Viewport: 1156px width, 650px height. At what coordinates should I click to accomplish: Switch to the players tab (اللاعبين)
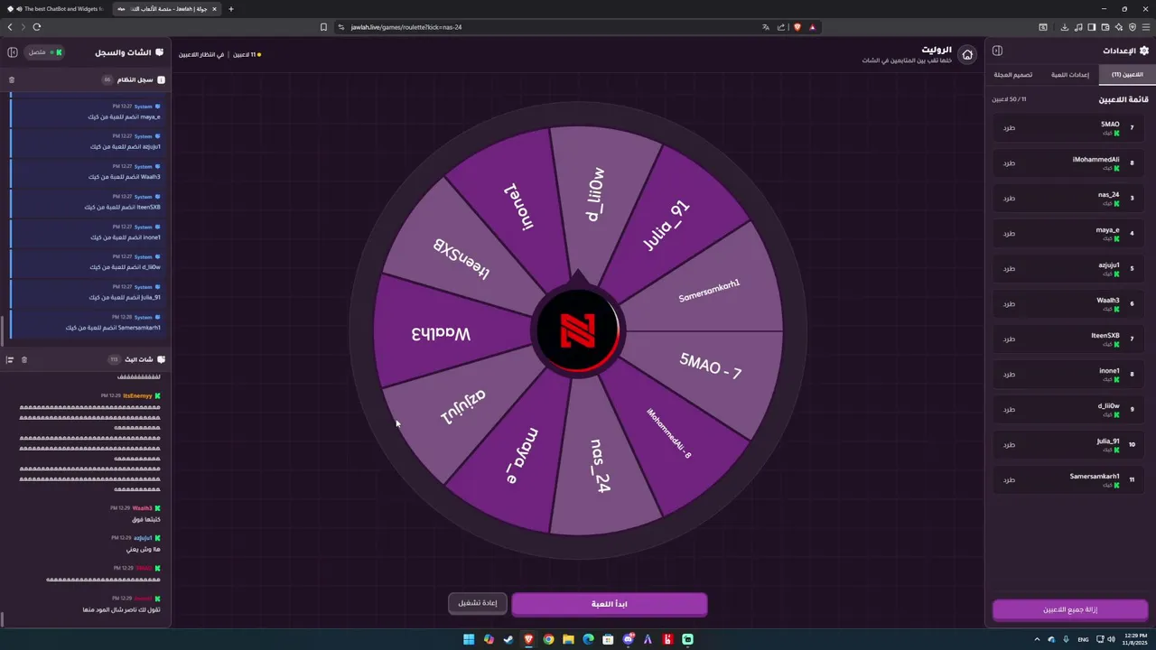(x=1126, y=75)
